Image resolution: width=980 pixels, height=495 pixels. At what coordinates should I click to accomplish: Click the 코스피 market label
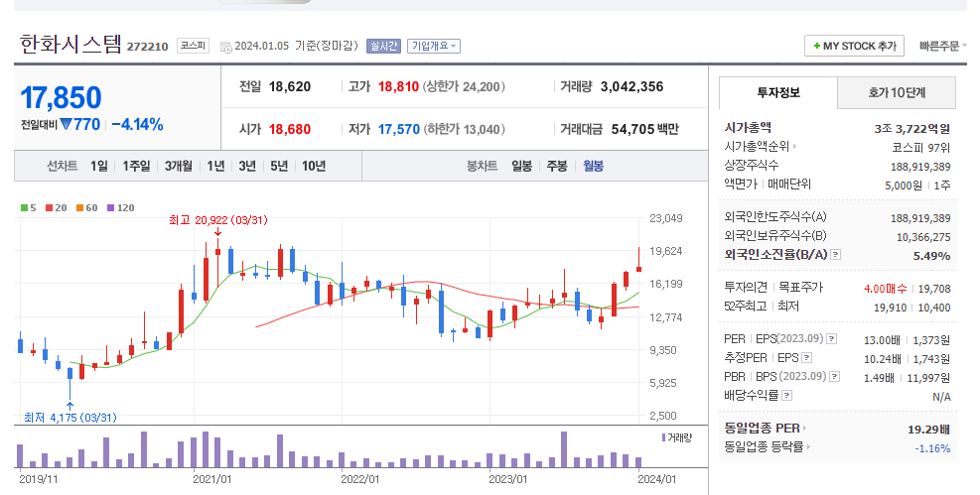[x=193, y=46]
